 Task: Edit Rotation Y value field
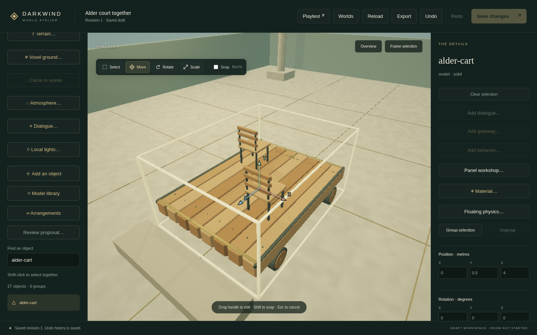pos(484,317)
